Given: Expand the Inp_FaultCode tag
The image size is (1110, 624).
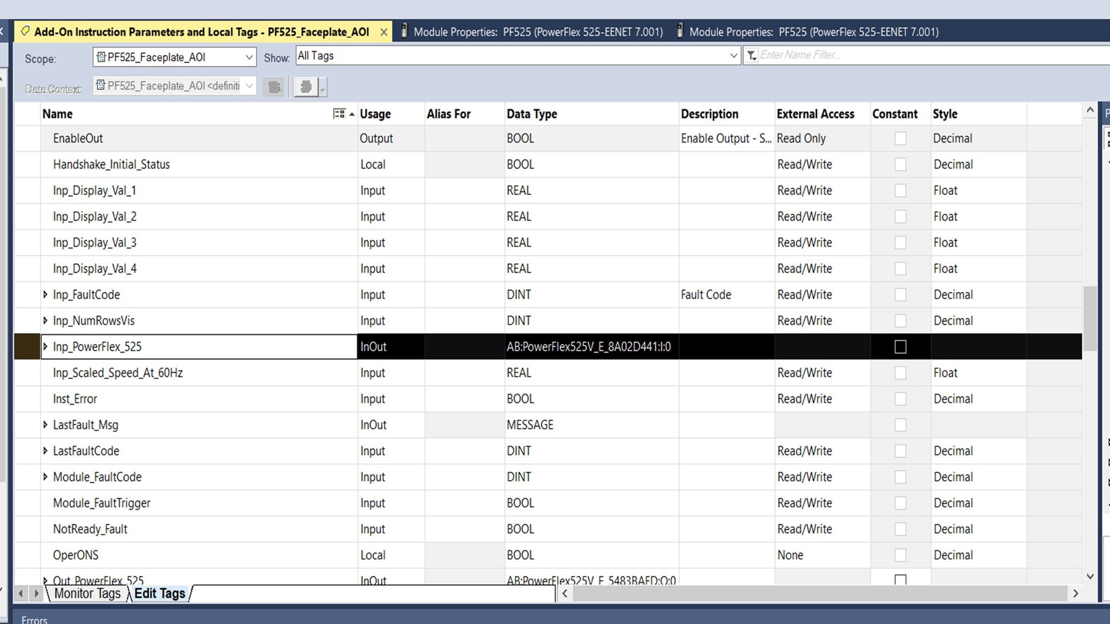Looking at the screenshot, I should [45, 294].
